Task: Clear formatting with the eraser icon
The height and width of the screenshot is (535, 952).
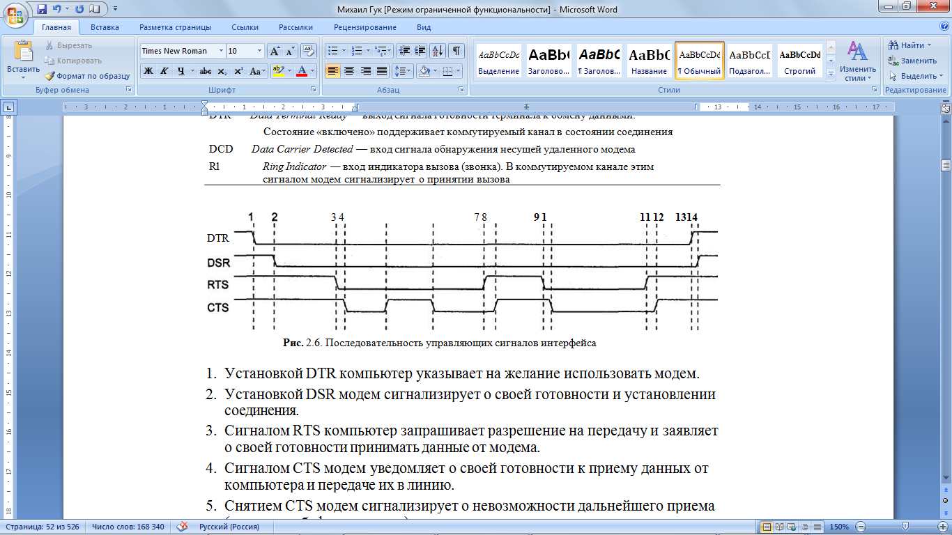Action: tap(309, 51)
